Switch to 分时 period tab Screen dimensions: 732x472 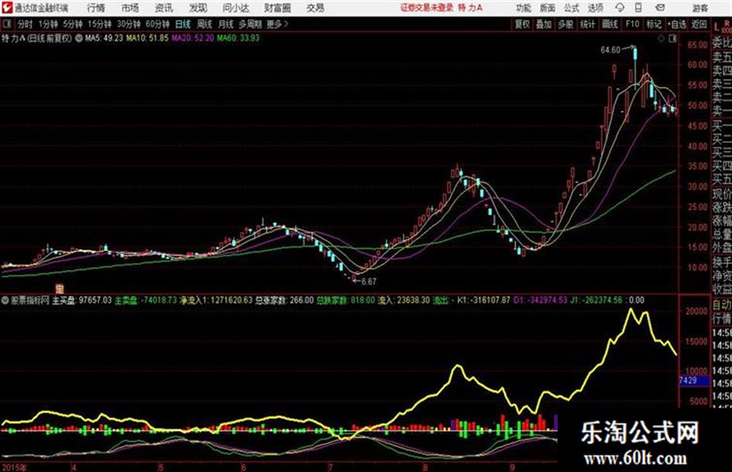(x=25, y=24)
